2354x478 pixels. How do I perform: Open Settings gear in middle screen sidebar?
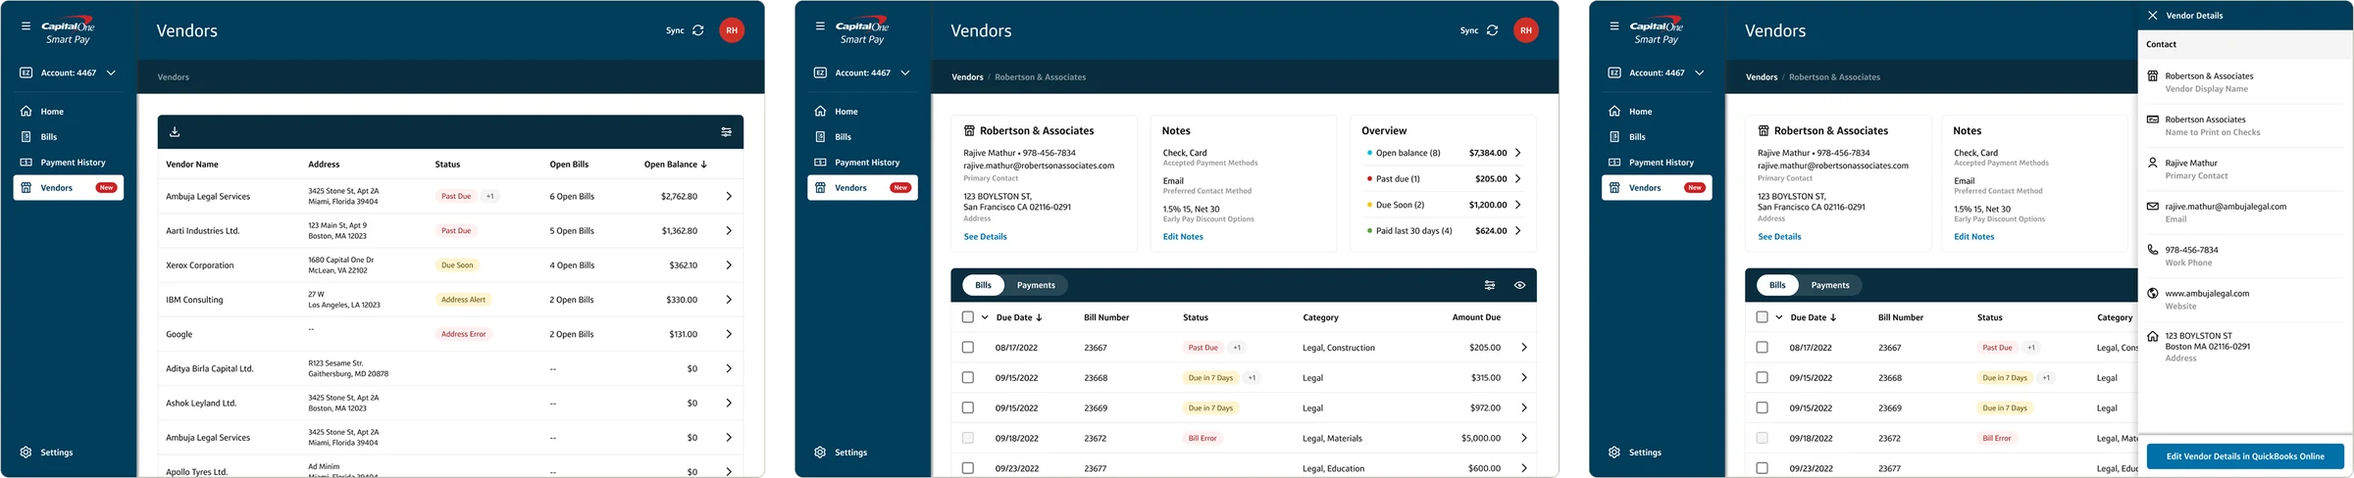click(x=821, y=453)
